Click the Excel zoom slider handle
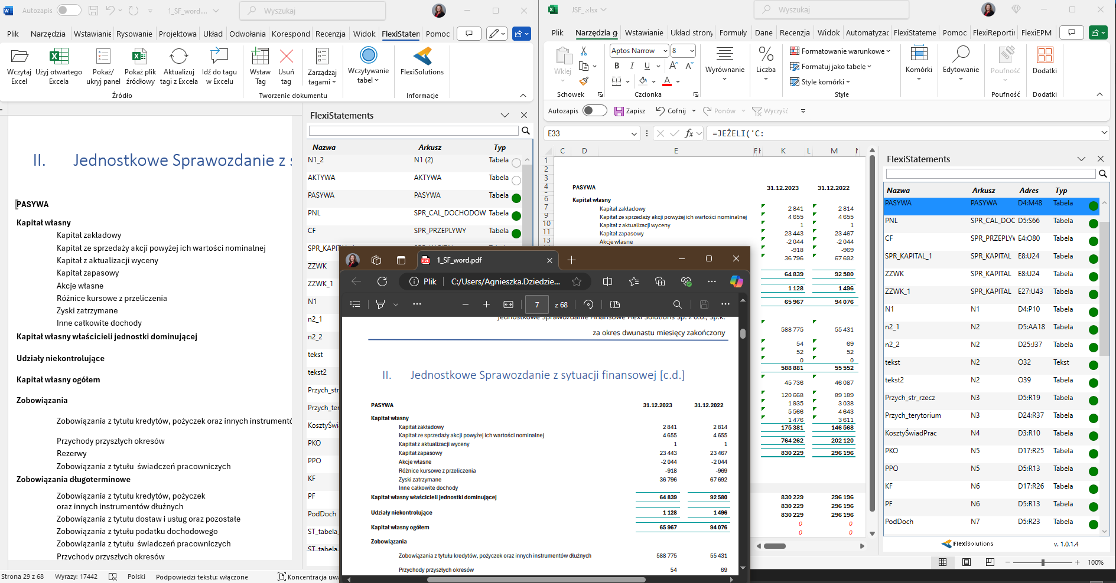Image resolution: width=1116 pixels, height=583 pixels. (x=1043, y=562)
